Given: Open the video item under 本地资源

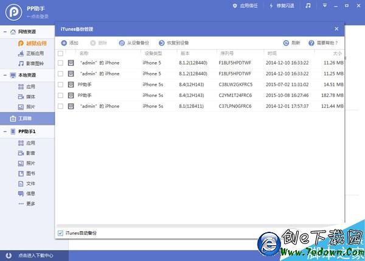Looking at the screenshot, I should coord(27,97).
